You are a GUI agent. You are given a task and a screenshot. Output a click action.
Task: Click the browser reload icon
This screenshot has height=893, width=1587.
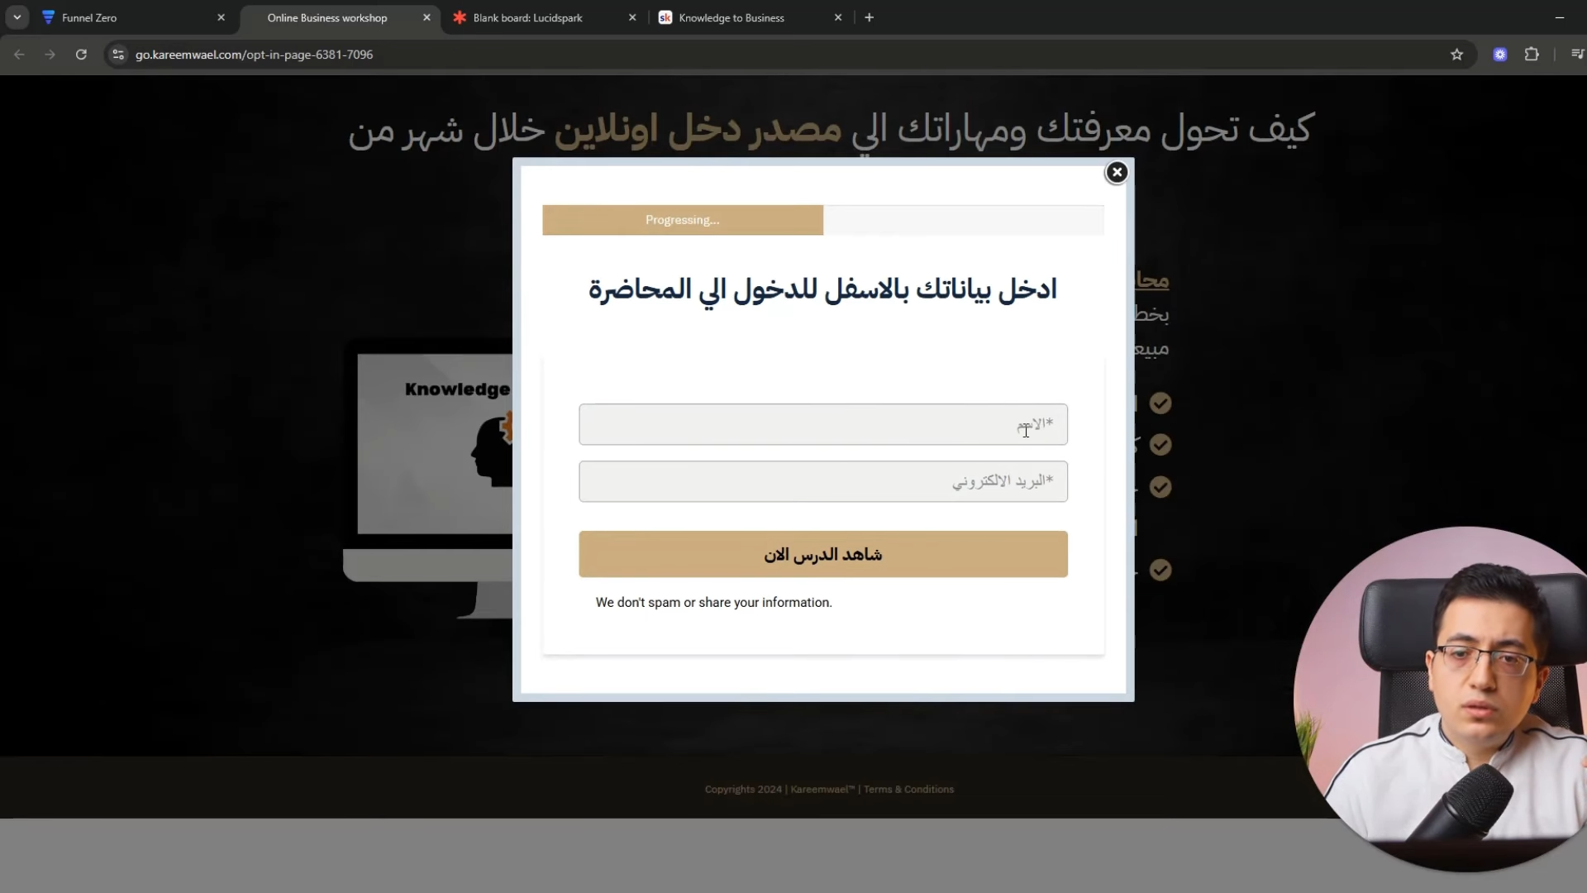click(81, 55)
